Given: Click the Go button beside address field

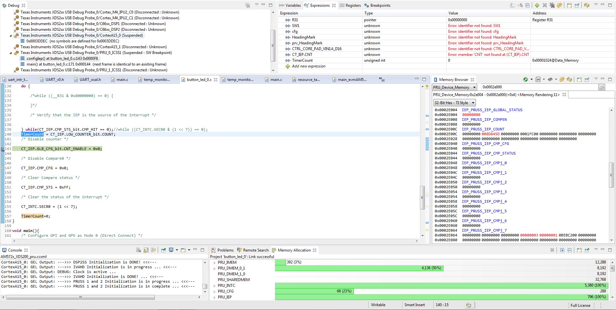Looking at the screenshot, I should pos(602,87).
